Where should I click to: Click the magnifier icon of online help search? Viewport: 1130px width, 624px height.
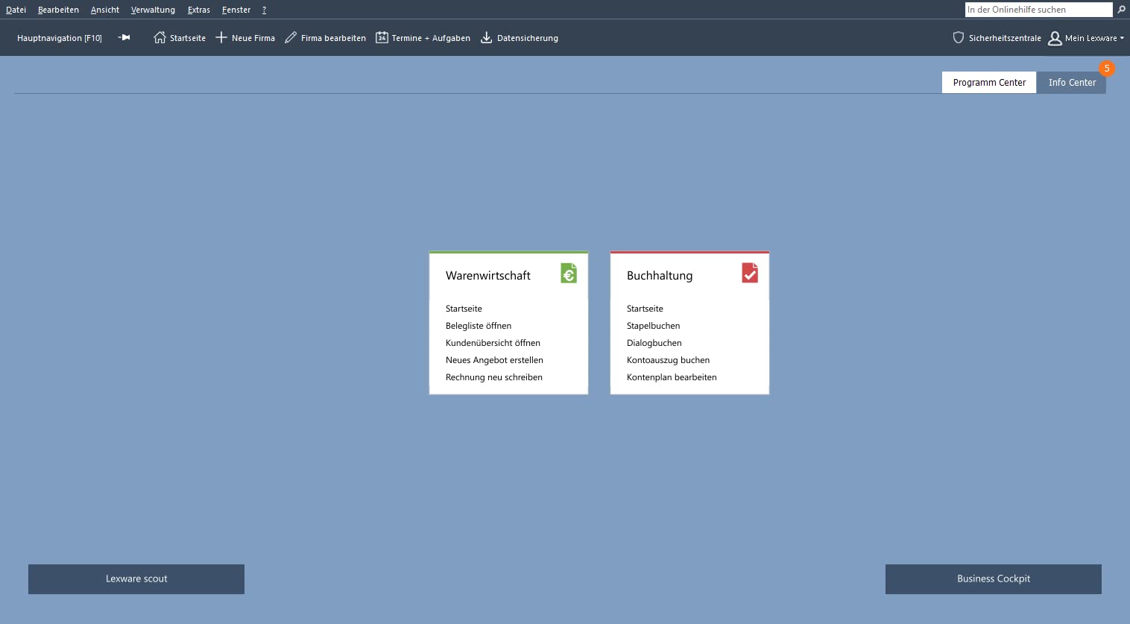tap(1121, 10)
